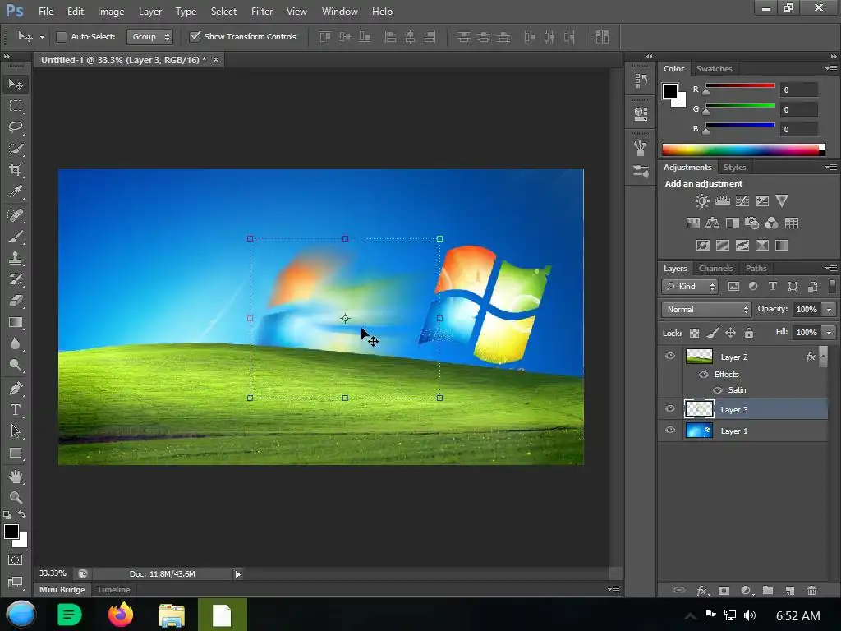Image resolution: width=841 pixels, height=631 pixels.
Task: Open the Filter menu
Action: pyautogui.click(x=262, y=12)
